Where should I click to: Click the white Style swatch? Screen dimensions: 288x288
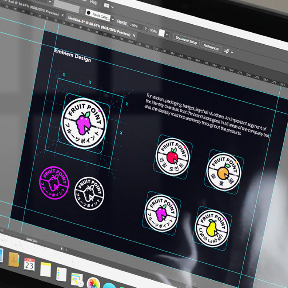pyautogui.click(x=162, y=33)
